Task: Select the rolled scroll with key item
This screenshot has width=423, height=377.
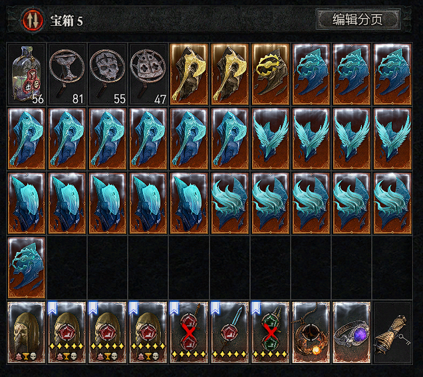Action: pyautogui.click(x=392, y=332)
